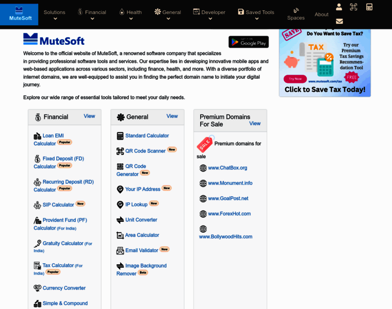Click the Tax Calculator icon
392x309 pixels.
[x=37, y=265]
